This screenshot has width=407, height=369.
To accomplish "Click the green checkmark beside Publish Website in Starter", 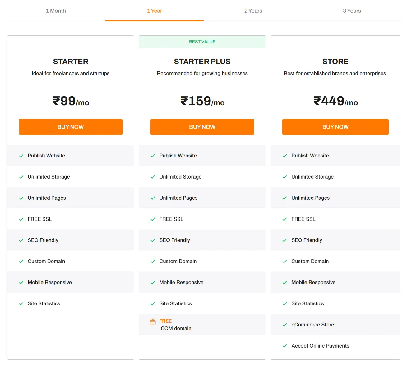I will [x=21, y=156].
